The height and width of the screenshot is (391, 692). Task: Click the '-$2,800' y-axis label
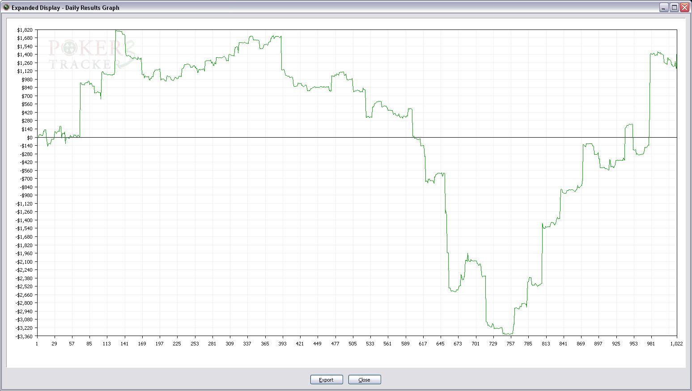pyautogui.click(x=24, y=303)
